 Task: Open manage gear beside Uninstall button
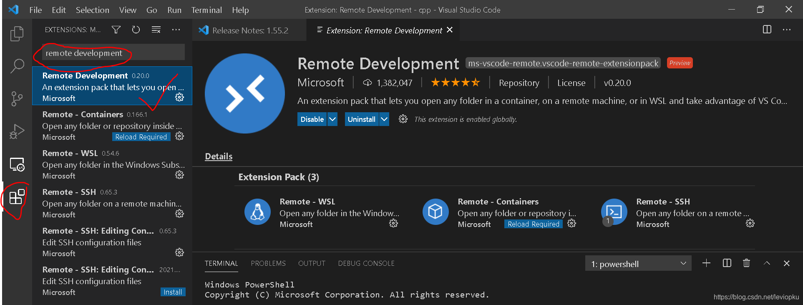(403, 119)
